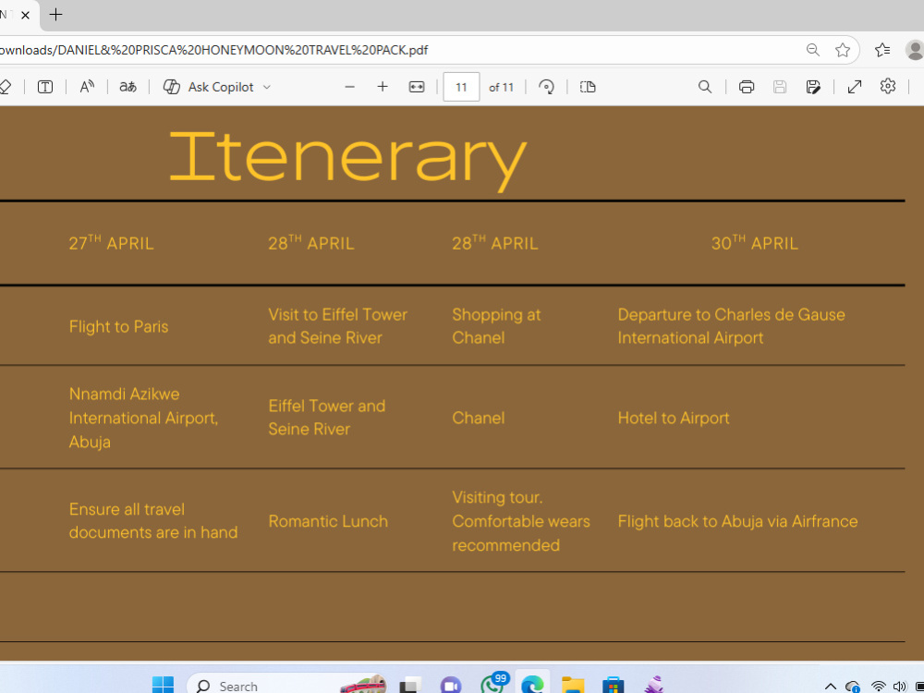The image size is (924, 693).
Task: Select Flight back to Abuja via Airfrance
Action: pyautogui.click(x=737, y=521)
